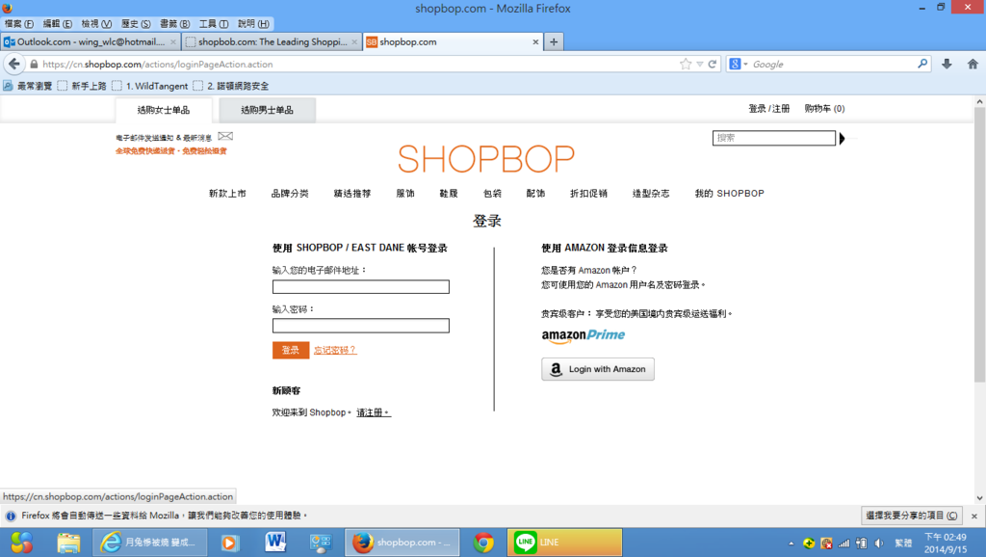Open the 書籤 (B) menu
The height and width of the screenshot is (557, 986).
(175, 24)
